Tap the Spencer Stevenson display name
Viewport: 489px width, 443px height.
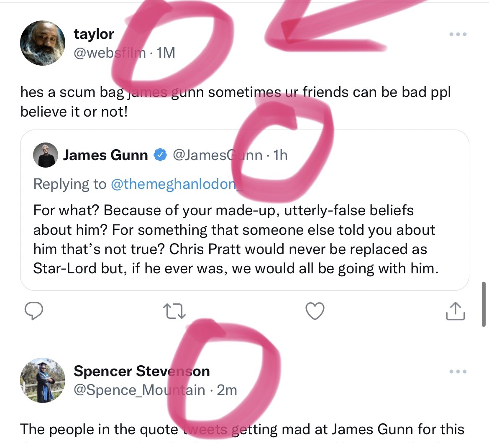pos(141,371)
